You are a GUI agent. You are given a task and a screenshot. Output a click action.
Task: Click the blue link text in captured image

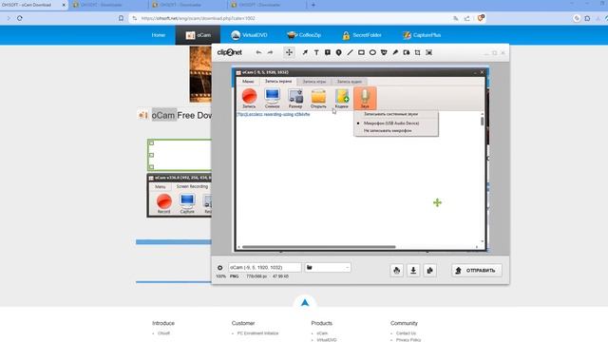pos(274,114)
